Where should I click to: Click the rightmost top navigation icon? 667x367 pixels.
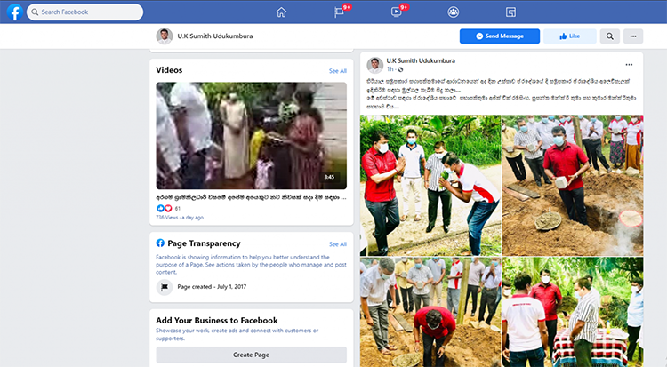(x=510, y=12)
